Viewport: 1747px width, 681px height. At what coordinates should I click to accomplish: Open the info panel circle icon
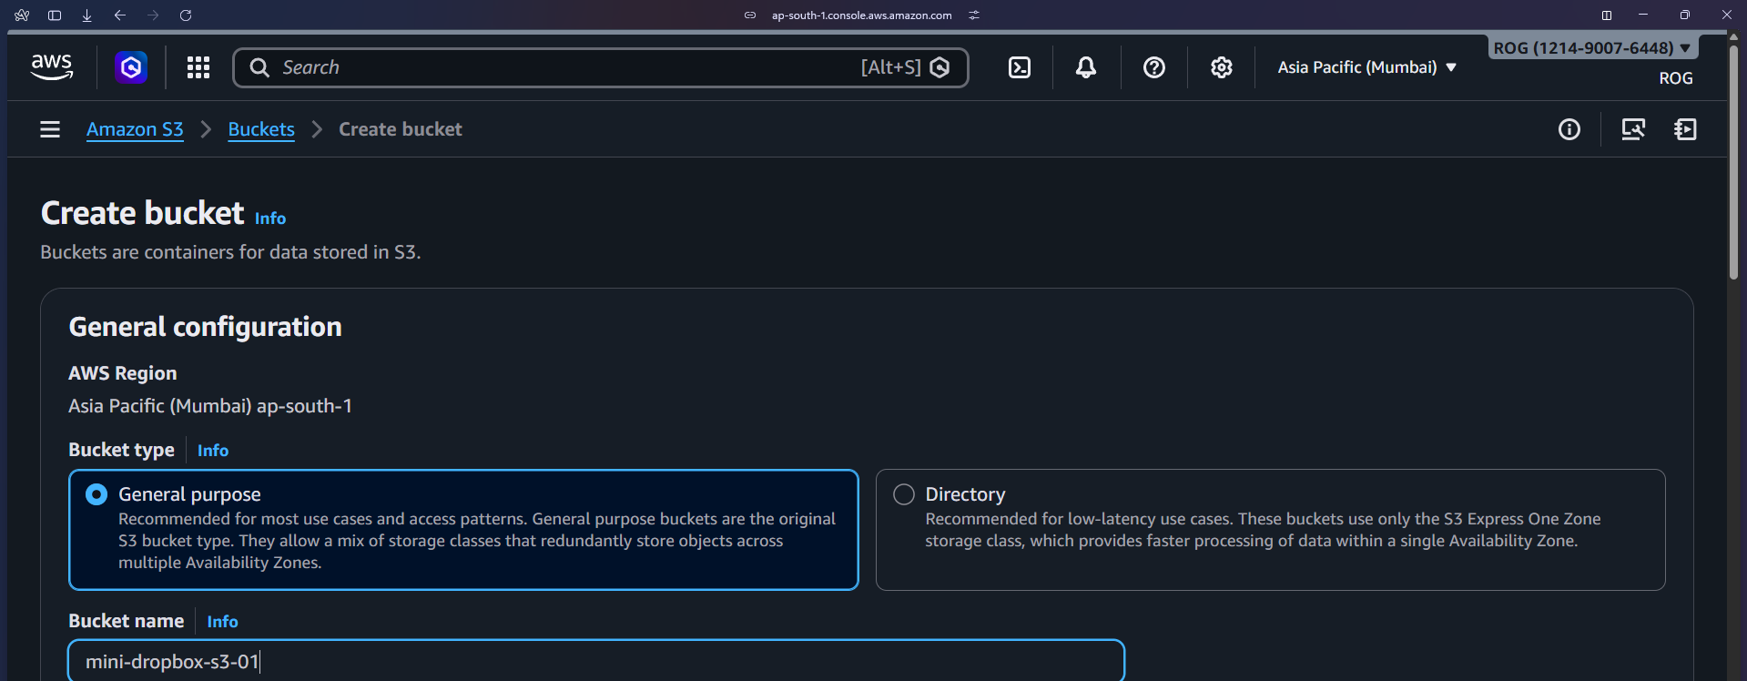(x=1569, y=129)
